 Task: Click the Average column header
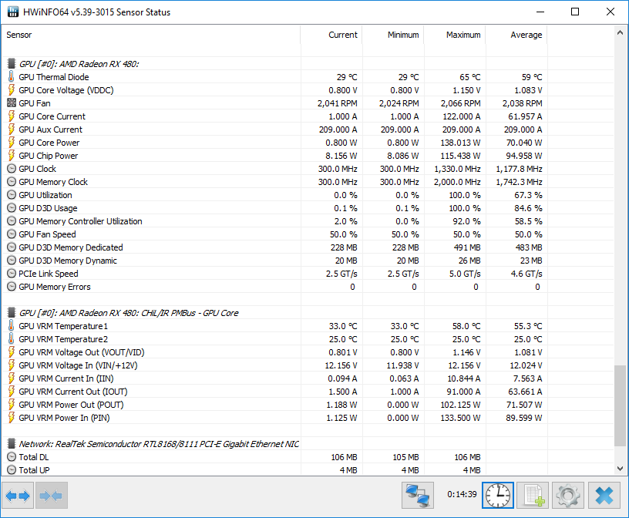coord(516,35)
